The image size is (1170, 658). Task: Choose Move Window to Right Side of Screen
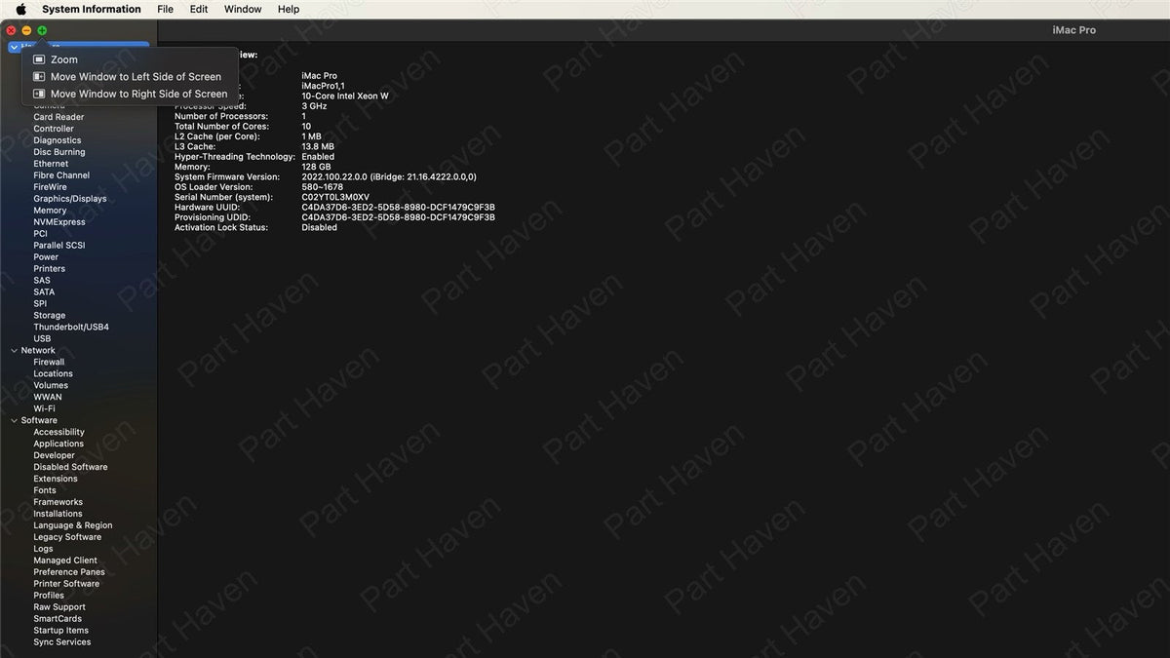coord(138,95)
